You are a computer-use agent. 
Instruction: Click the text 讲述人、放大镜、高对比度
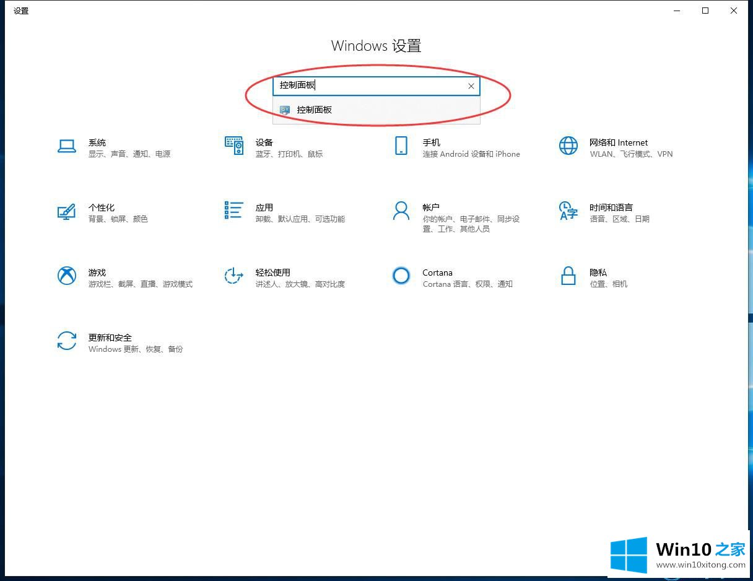click(x=300, y=284)
